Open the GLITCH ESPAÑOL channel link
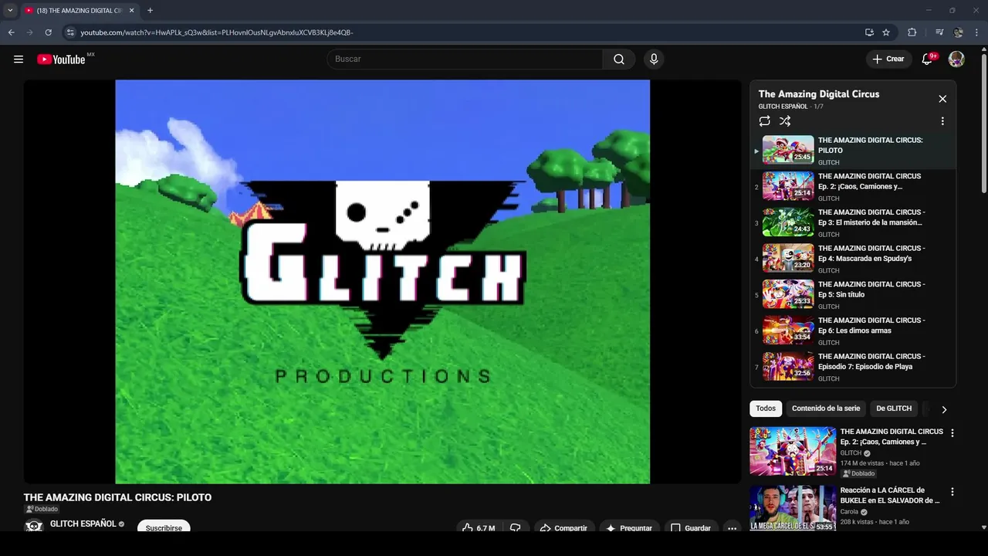This screenshot has width=988, height=556. tap(83, 524)
